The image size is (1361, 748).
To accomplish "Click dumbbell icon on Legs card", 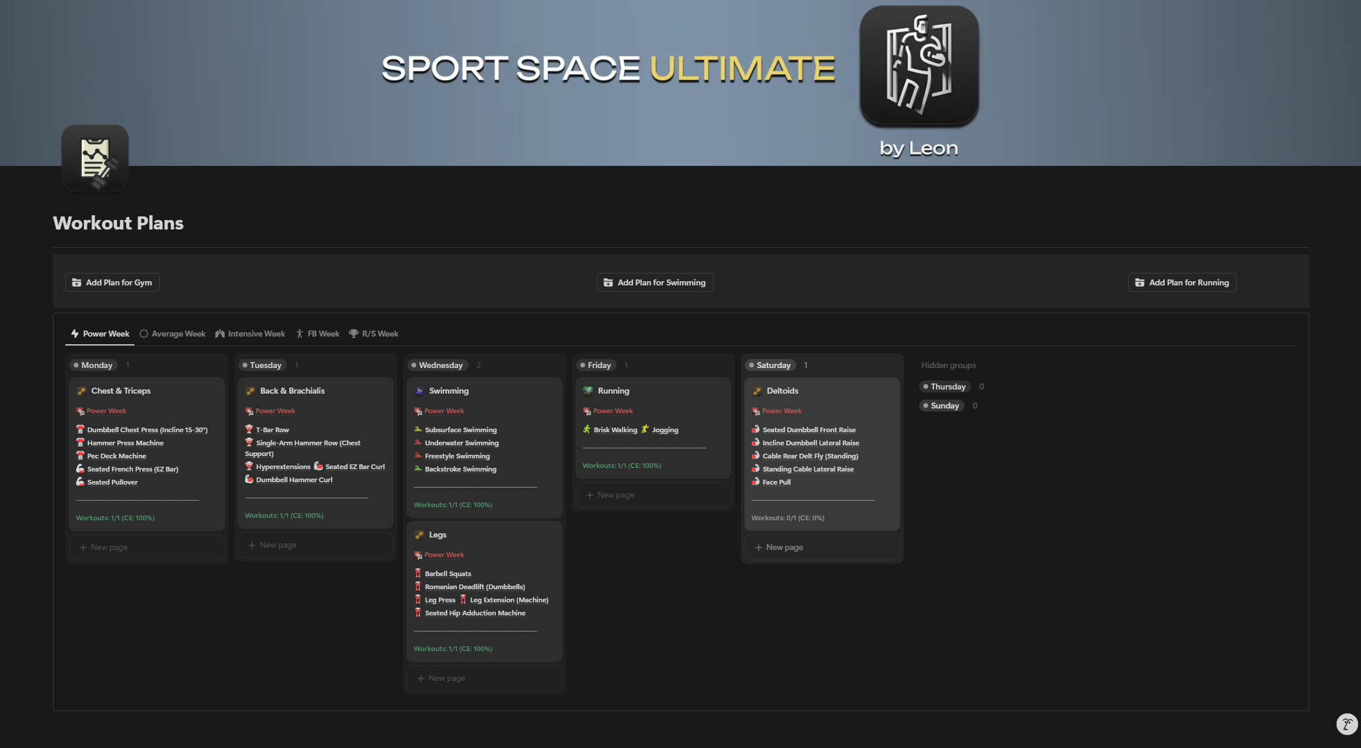I will [419, 535].
